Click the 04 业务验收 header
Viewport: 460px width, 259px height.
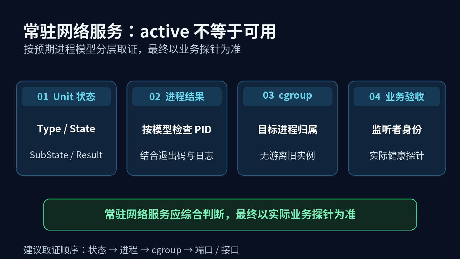pos(397,96)
